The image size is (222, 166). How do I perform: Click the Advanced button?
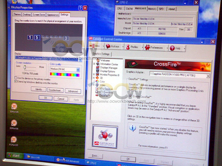73,91
